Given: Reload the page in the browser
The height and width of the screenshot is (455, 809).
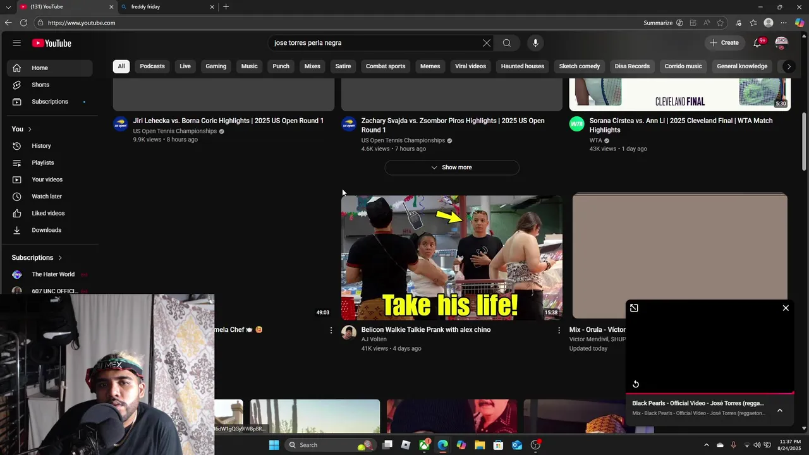Looking at the screenshot, I should (23, 23).
